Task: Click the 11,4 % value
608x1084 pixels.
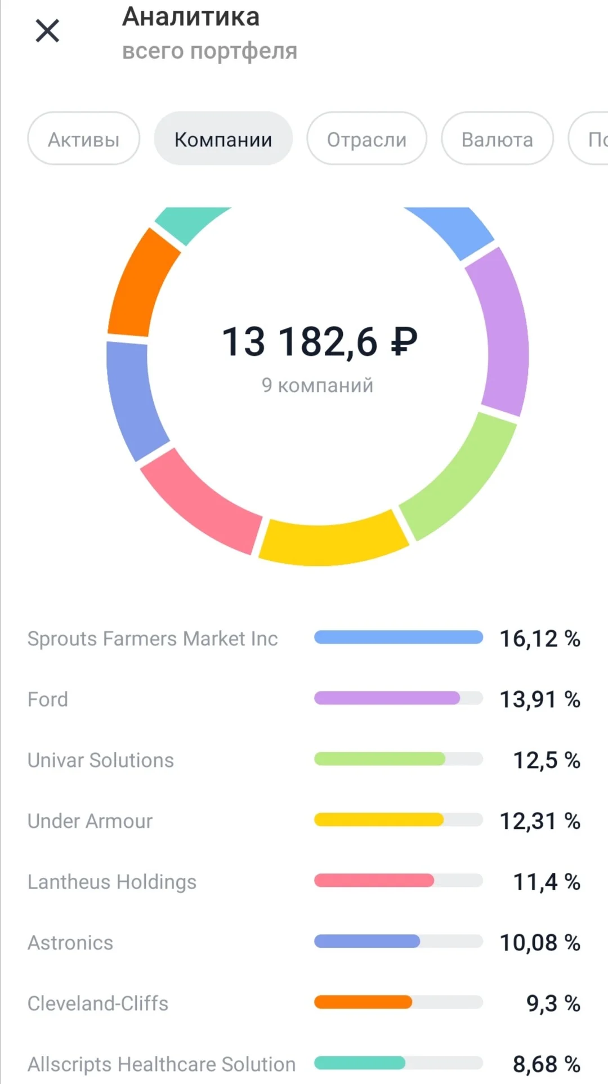Action: [547, 882]
